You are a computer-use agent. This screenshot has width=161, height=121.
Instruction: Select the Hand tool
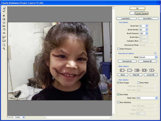point(4,45)
